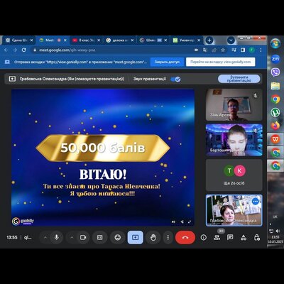Open meeting details info icon
Image resolution: width=284 pixels, height=284 pixels.
point(204,237)
